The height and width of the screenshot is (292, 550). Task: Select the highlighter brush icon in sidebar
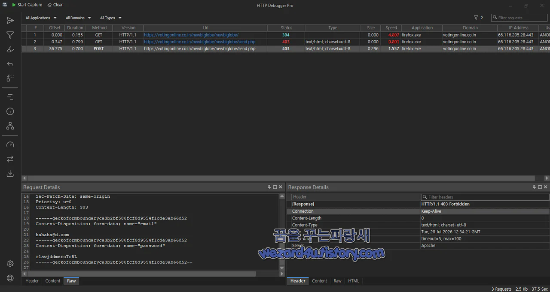pyautogui.click(x=10, y=49)
